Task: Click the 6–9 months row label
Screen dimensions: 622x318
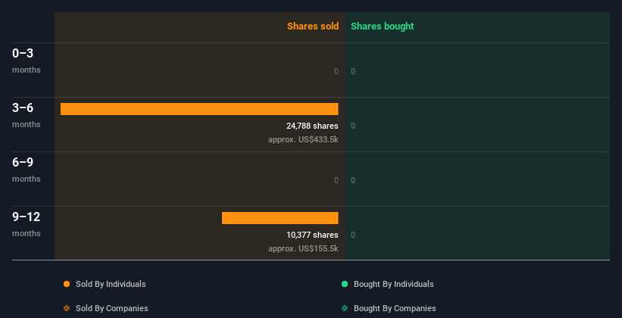Action: tap(27, 170)
